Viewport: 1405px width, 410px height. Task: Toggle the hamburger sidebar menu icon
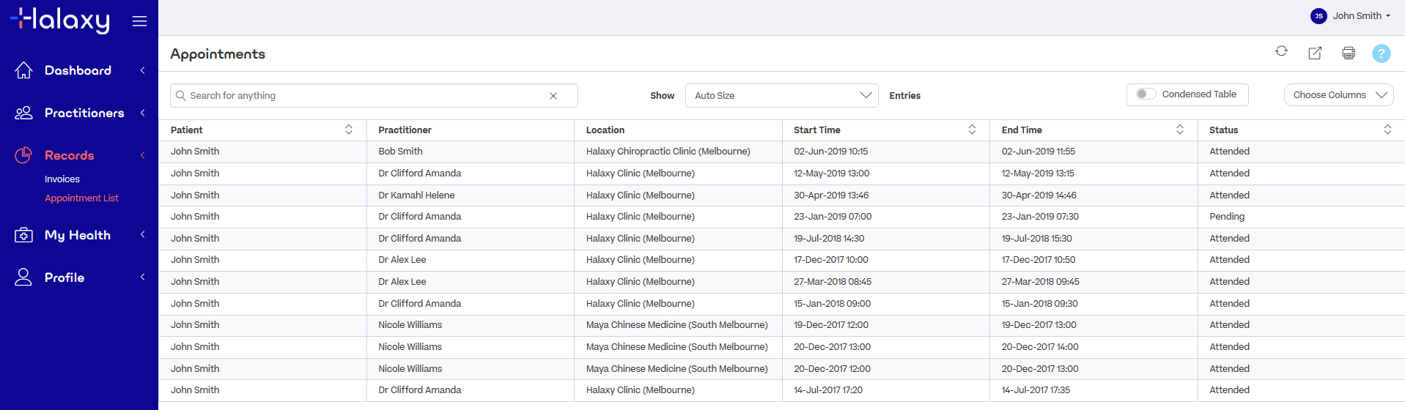pyautogui.click(x=139, y=21)
